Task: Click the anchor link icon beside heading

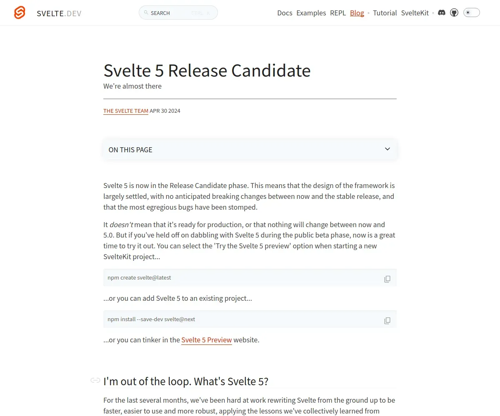Action: pyautogui.click(x=95, y=380)
